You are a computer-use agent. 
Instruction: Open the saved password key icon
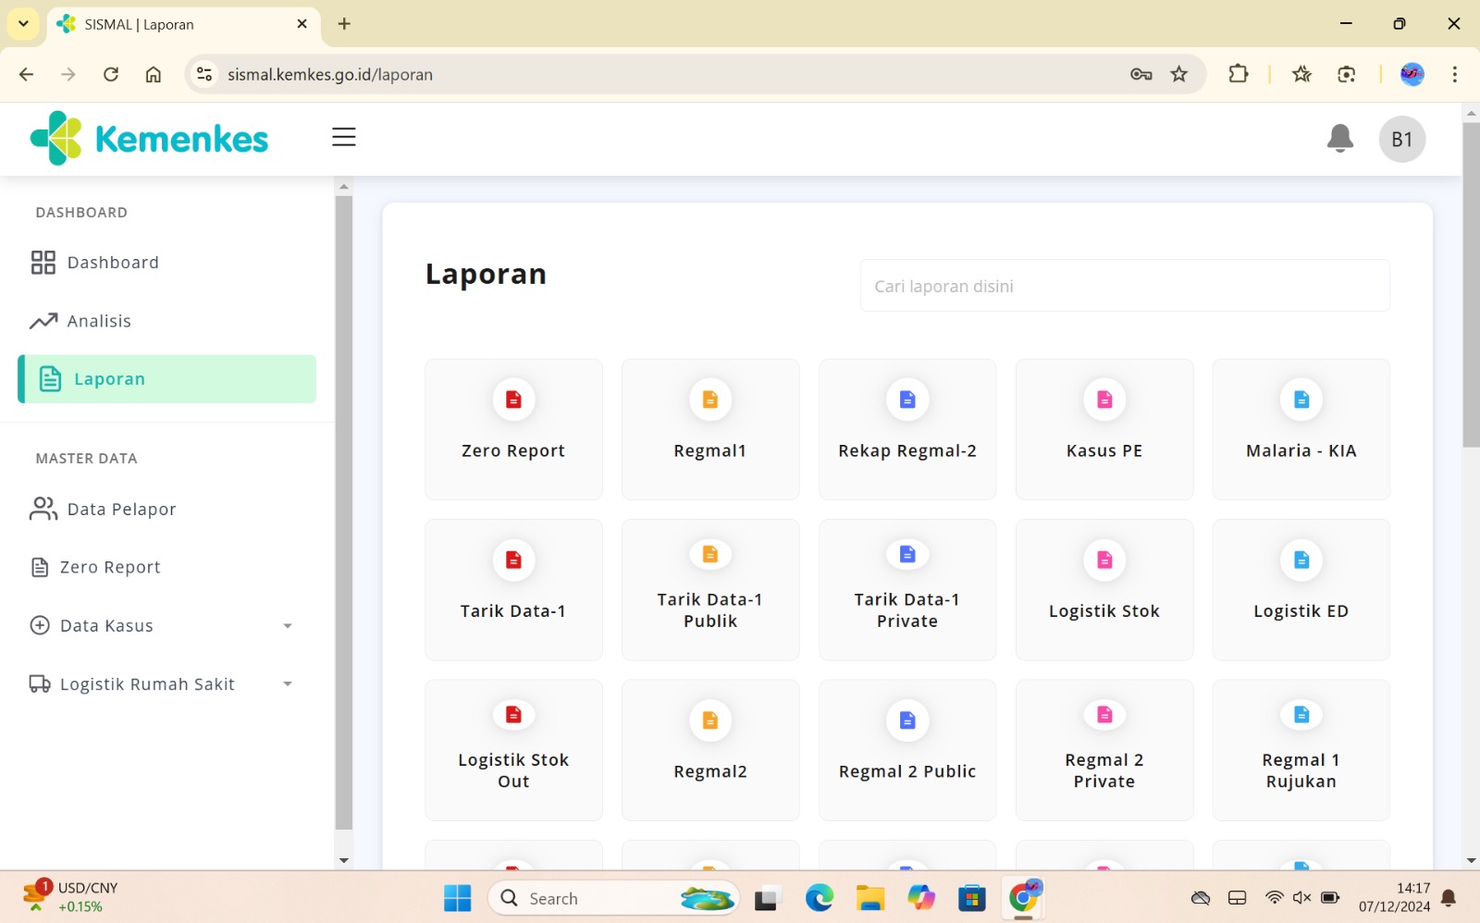pos(1141,74)
